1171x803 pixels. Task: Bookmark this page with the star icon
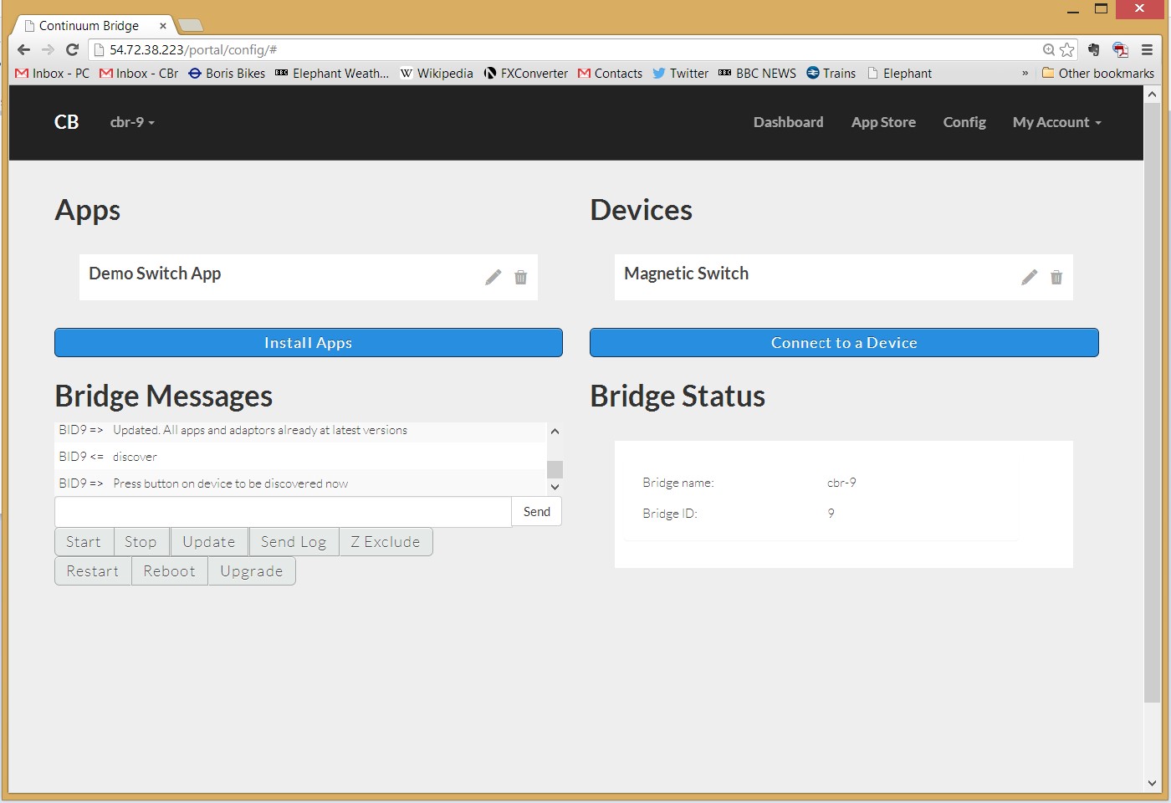(1066, 49)
